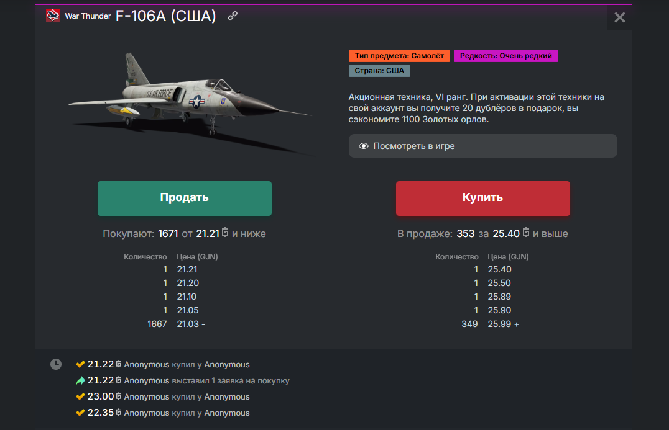669x430 pixels.
Task: Click 'Покупают: 1671' summary text
Action: coord(141,234)
